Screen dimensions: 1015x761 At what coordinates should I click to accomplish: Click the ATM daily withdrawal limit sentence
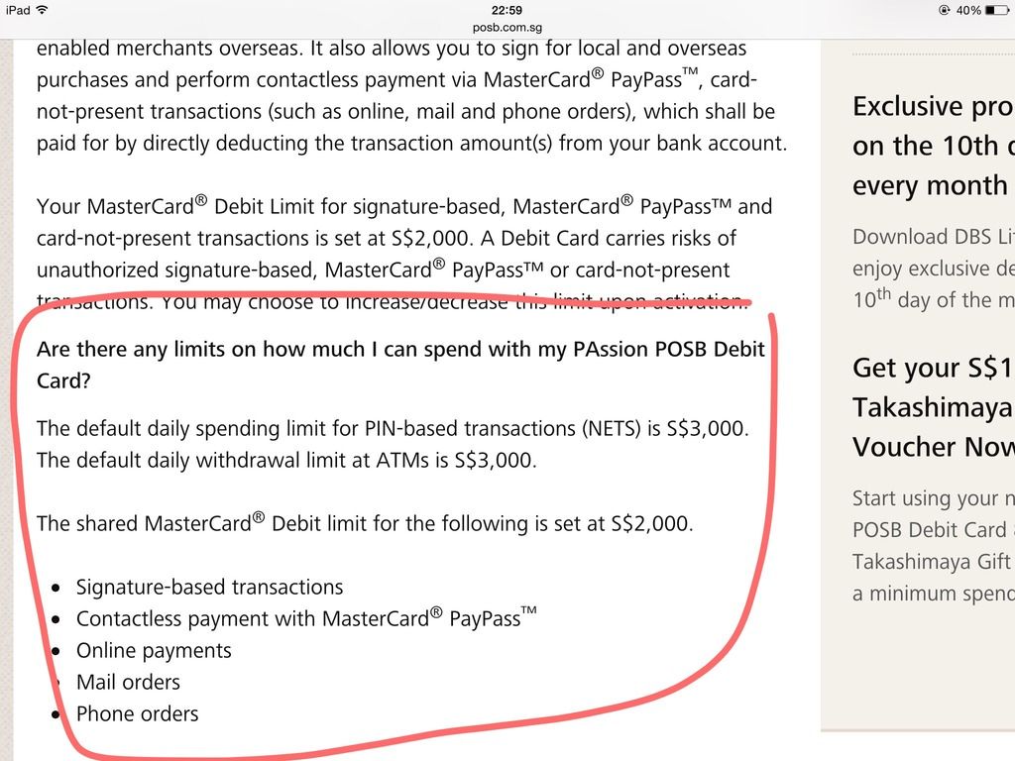(286, 461)
